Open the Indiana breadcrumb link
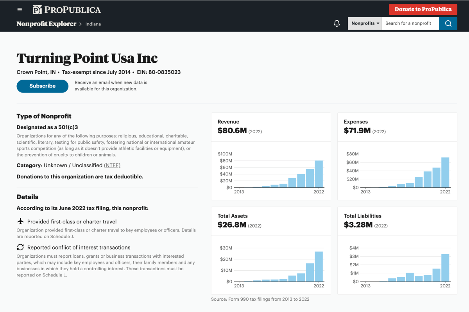Viewport: 469px width, 312px height. pyautogui.click(x=93, y=24)
